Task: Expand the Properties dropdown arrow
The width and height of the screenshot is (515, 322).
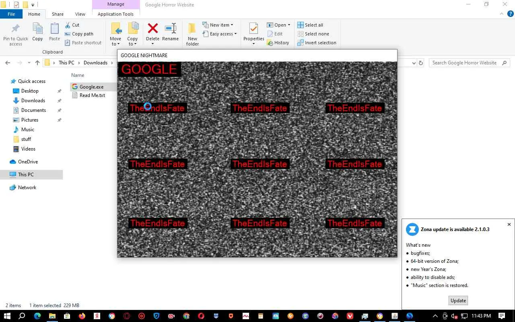Action: [253, 44]
